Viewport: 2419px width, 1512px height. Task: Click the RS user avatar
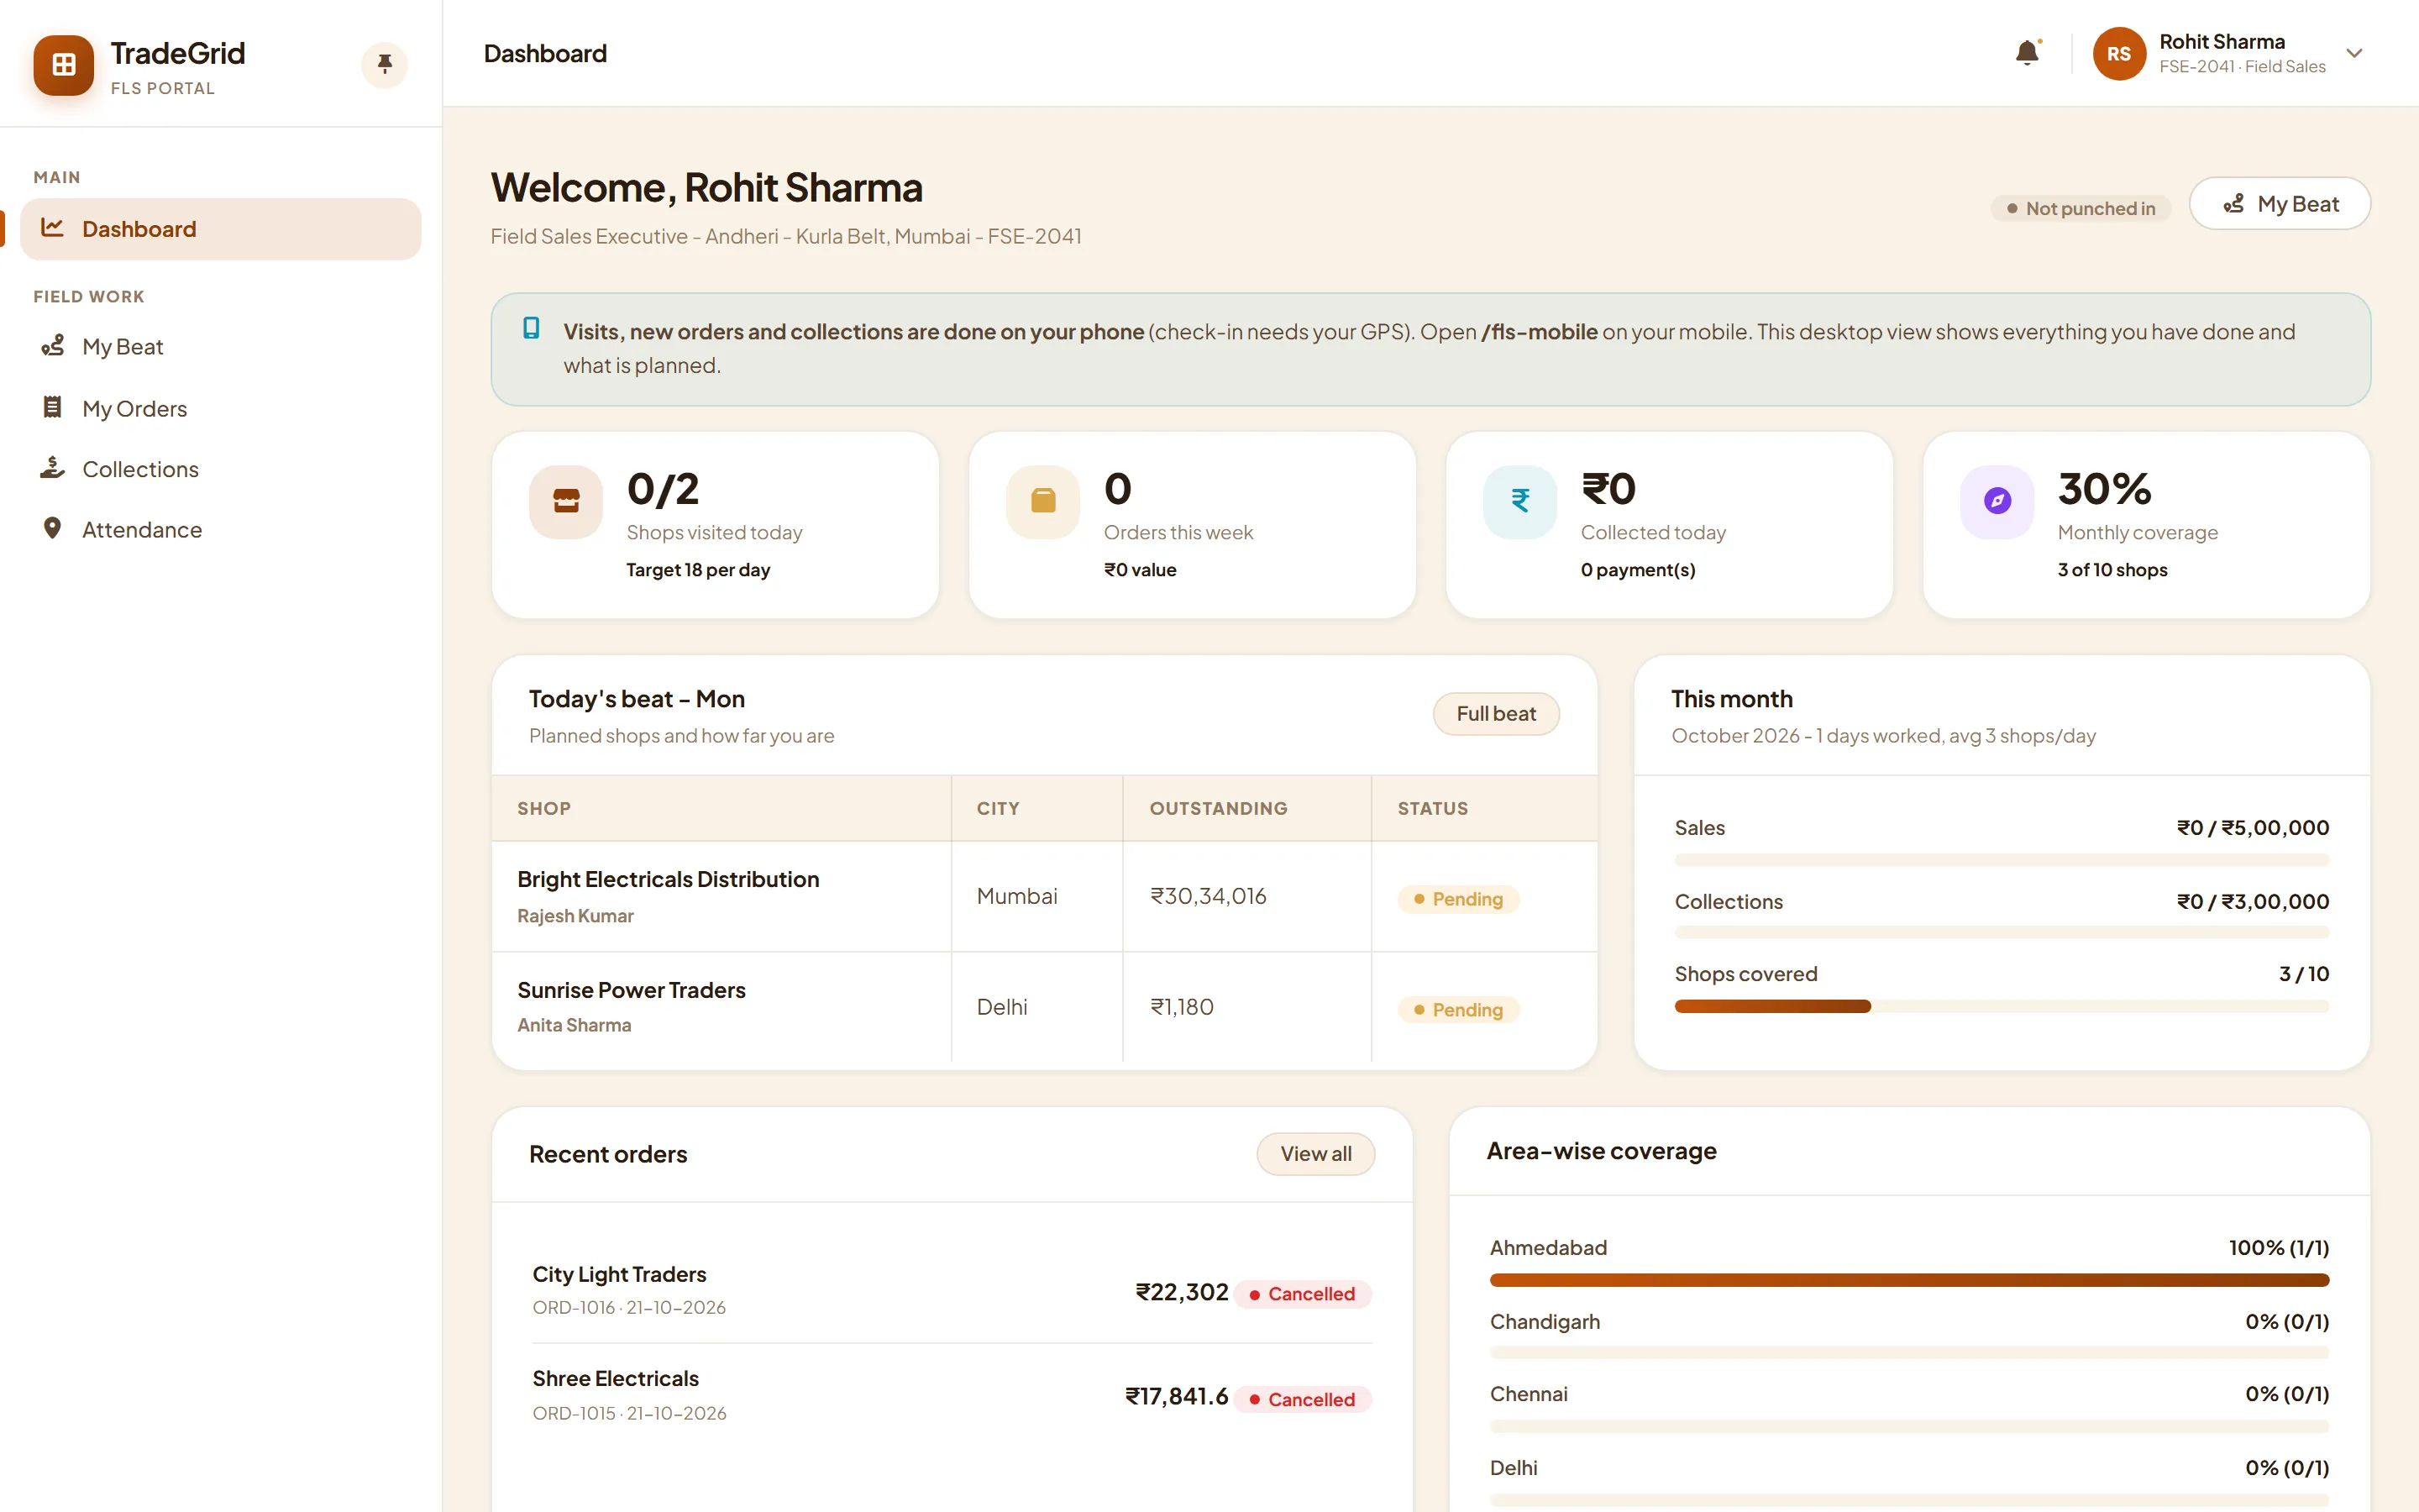pyautogui.click(x=2118, y=54)
